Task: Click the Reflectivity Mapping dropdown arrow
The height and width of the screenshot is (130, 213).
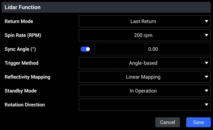Action: 207,77
